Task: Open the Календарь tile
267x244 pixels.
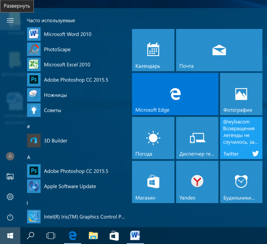Action: (153, 50)
